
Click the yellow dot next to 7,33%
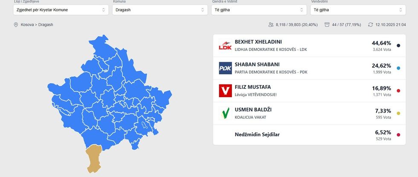(x=398, y=113)
